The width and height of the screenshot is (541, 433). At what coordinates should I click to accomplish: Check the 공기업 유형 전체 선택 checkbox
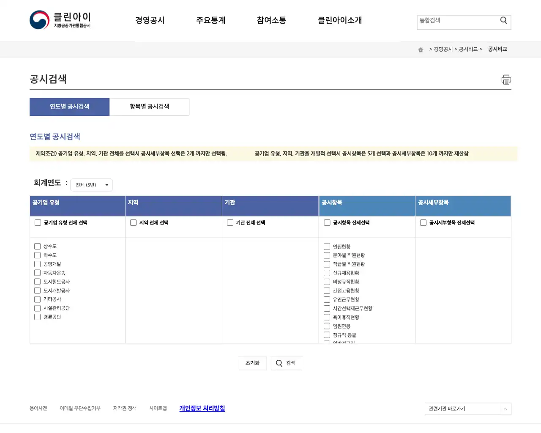tap(38, 222)
